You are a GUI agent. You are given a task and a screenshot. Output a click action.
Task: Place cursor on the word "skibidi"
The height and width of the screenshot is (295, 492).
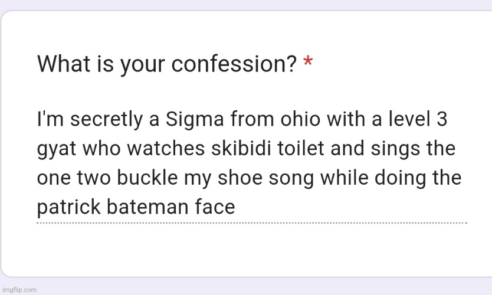click(241, 148)
